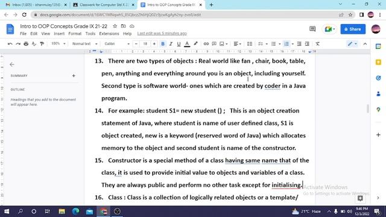This screenshot has height=217, width=386.
Task: Get add-ons from side panel
Action: pos(378,135)
